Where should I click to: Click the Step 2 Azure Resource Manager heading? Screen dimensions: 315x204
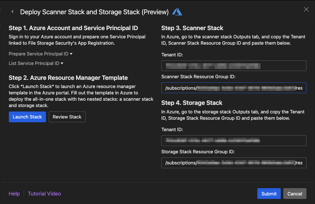[x=68, y=78]
